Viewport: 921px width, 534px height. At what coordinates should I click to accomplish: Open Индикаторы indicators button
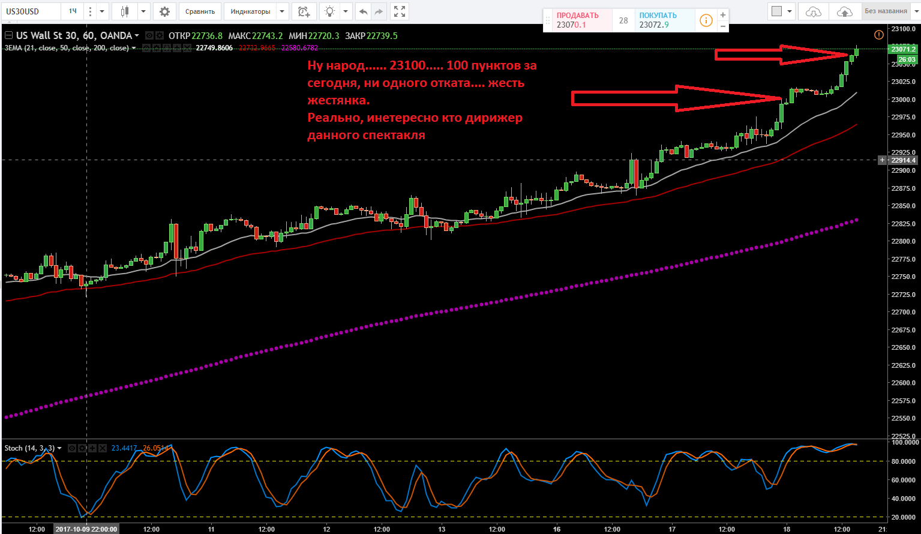coord(250,11)
